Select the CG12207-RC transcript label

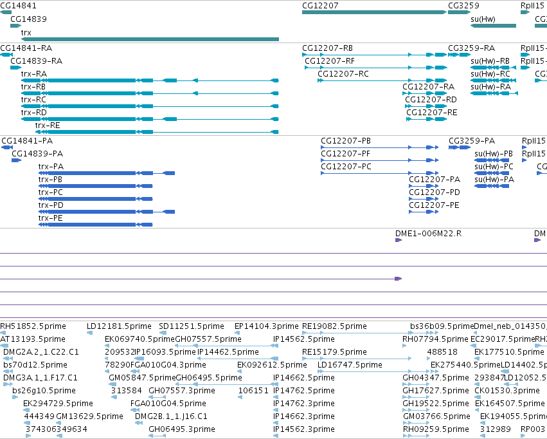click(x=343, y=73)
